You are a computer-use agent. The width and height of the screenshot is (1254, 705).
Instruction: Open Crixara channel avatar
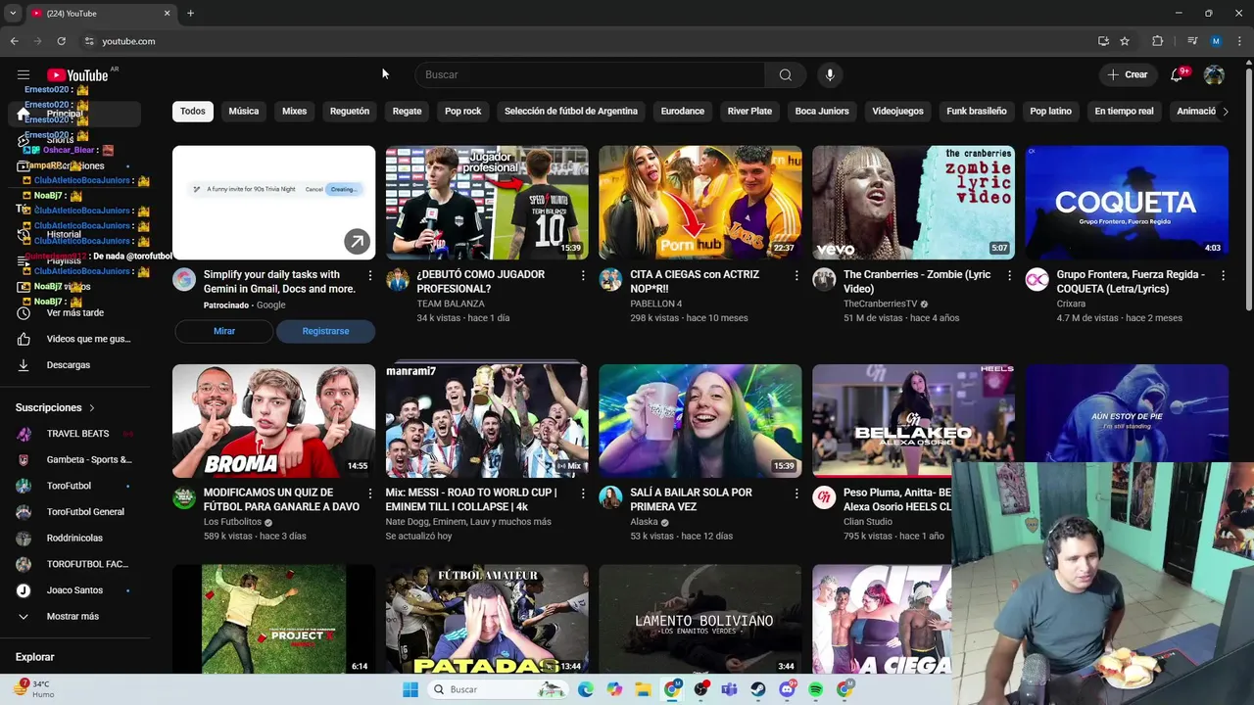[x=1037, y=280]
